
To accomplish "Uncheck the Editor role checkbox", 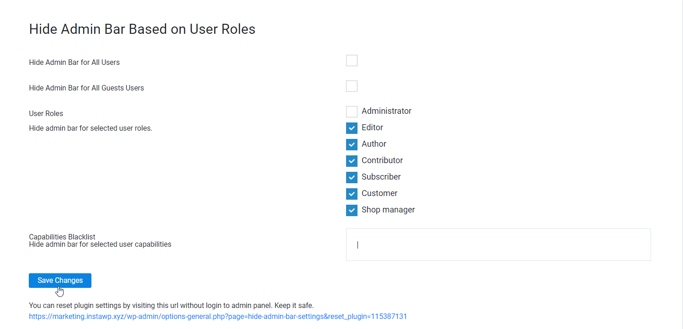I will point(352,128).
